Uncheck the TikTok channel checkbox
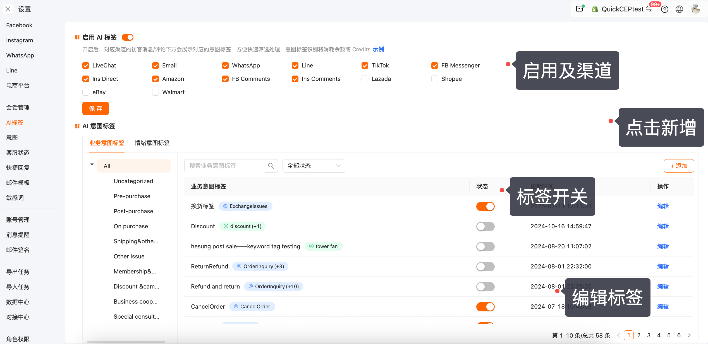708x344 pixels. click(365, 66)
